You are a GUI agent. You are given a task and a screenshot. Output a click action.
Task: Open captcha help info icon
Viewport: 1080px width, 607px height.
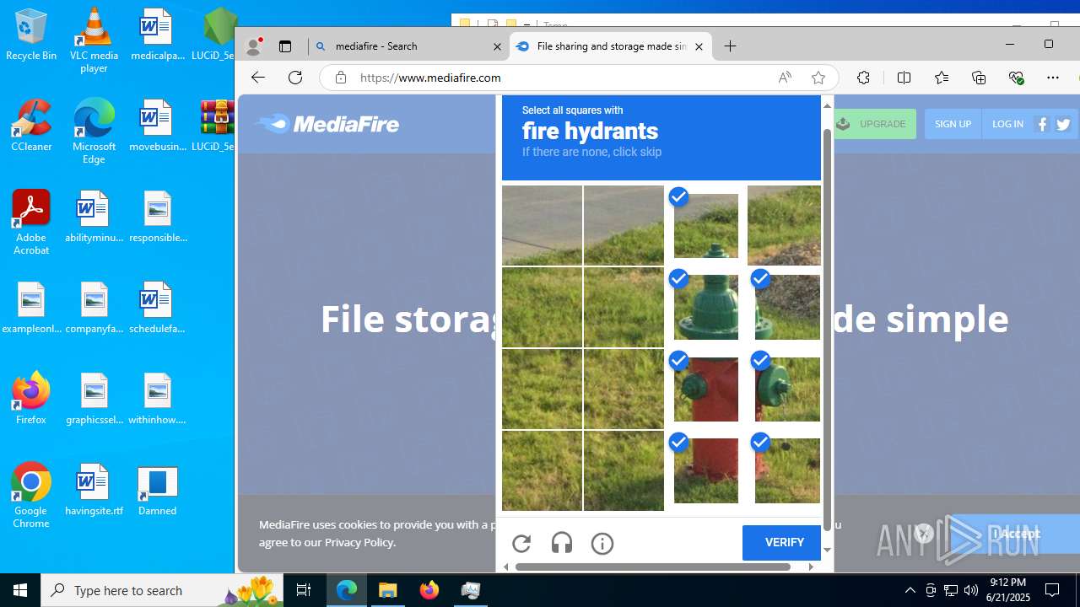point(602,544)
